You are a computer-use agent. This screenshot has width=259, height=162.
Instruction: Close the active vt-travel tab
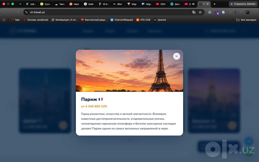tap(208, 4)
